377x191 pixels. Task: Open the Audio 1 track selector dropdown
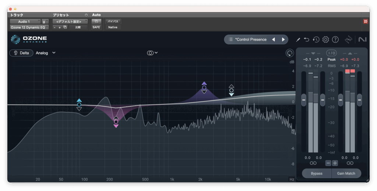(25, 21)
